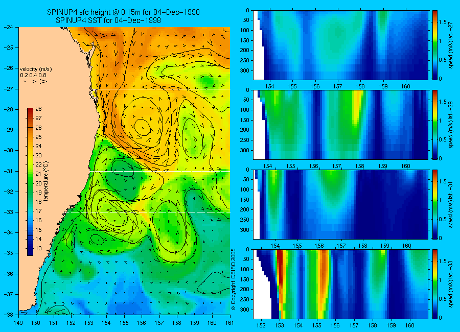Click the 'speed (m/s) lat=-29' colorbar label

click(451, 125)
